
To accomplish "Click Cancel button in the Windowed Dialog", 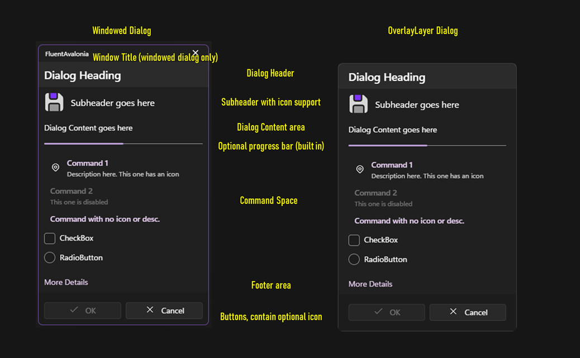I will coord(164,311).
